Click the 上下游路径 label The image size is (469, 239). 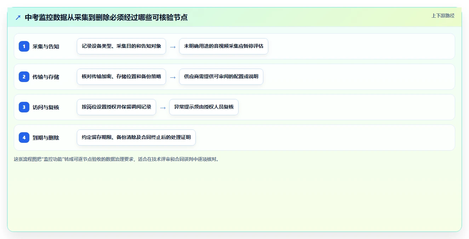click(443, 16)
